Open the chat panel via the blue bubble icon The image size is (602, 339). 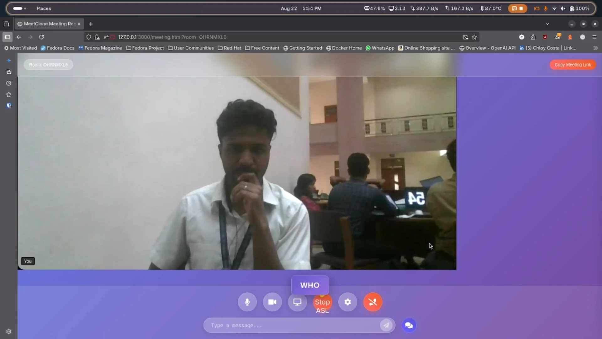(x=409, y=325)
